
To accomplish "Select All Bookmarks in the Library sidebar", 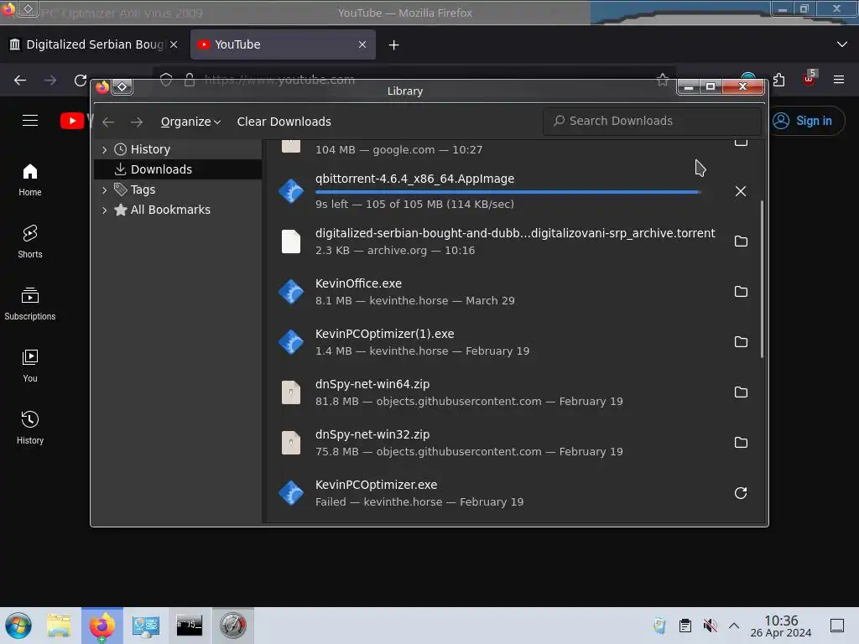I will click(178, 210).
